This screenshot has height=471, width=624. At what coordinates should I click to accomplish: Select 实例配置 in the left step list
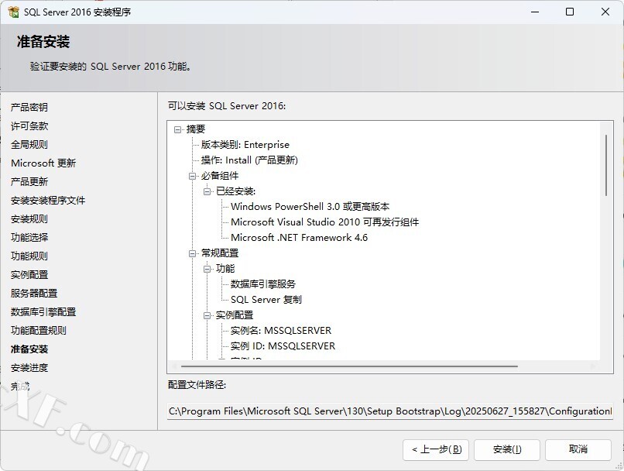[29, 275]
